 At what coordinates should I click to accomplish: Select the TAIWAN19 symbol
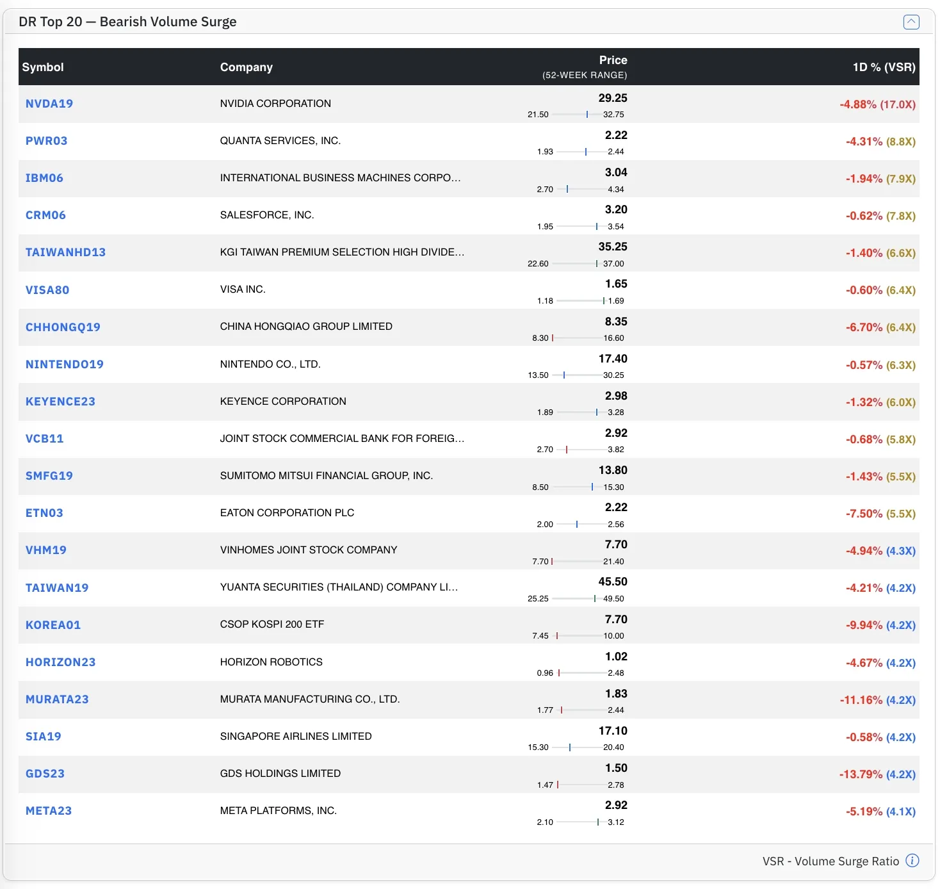57,588
